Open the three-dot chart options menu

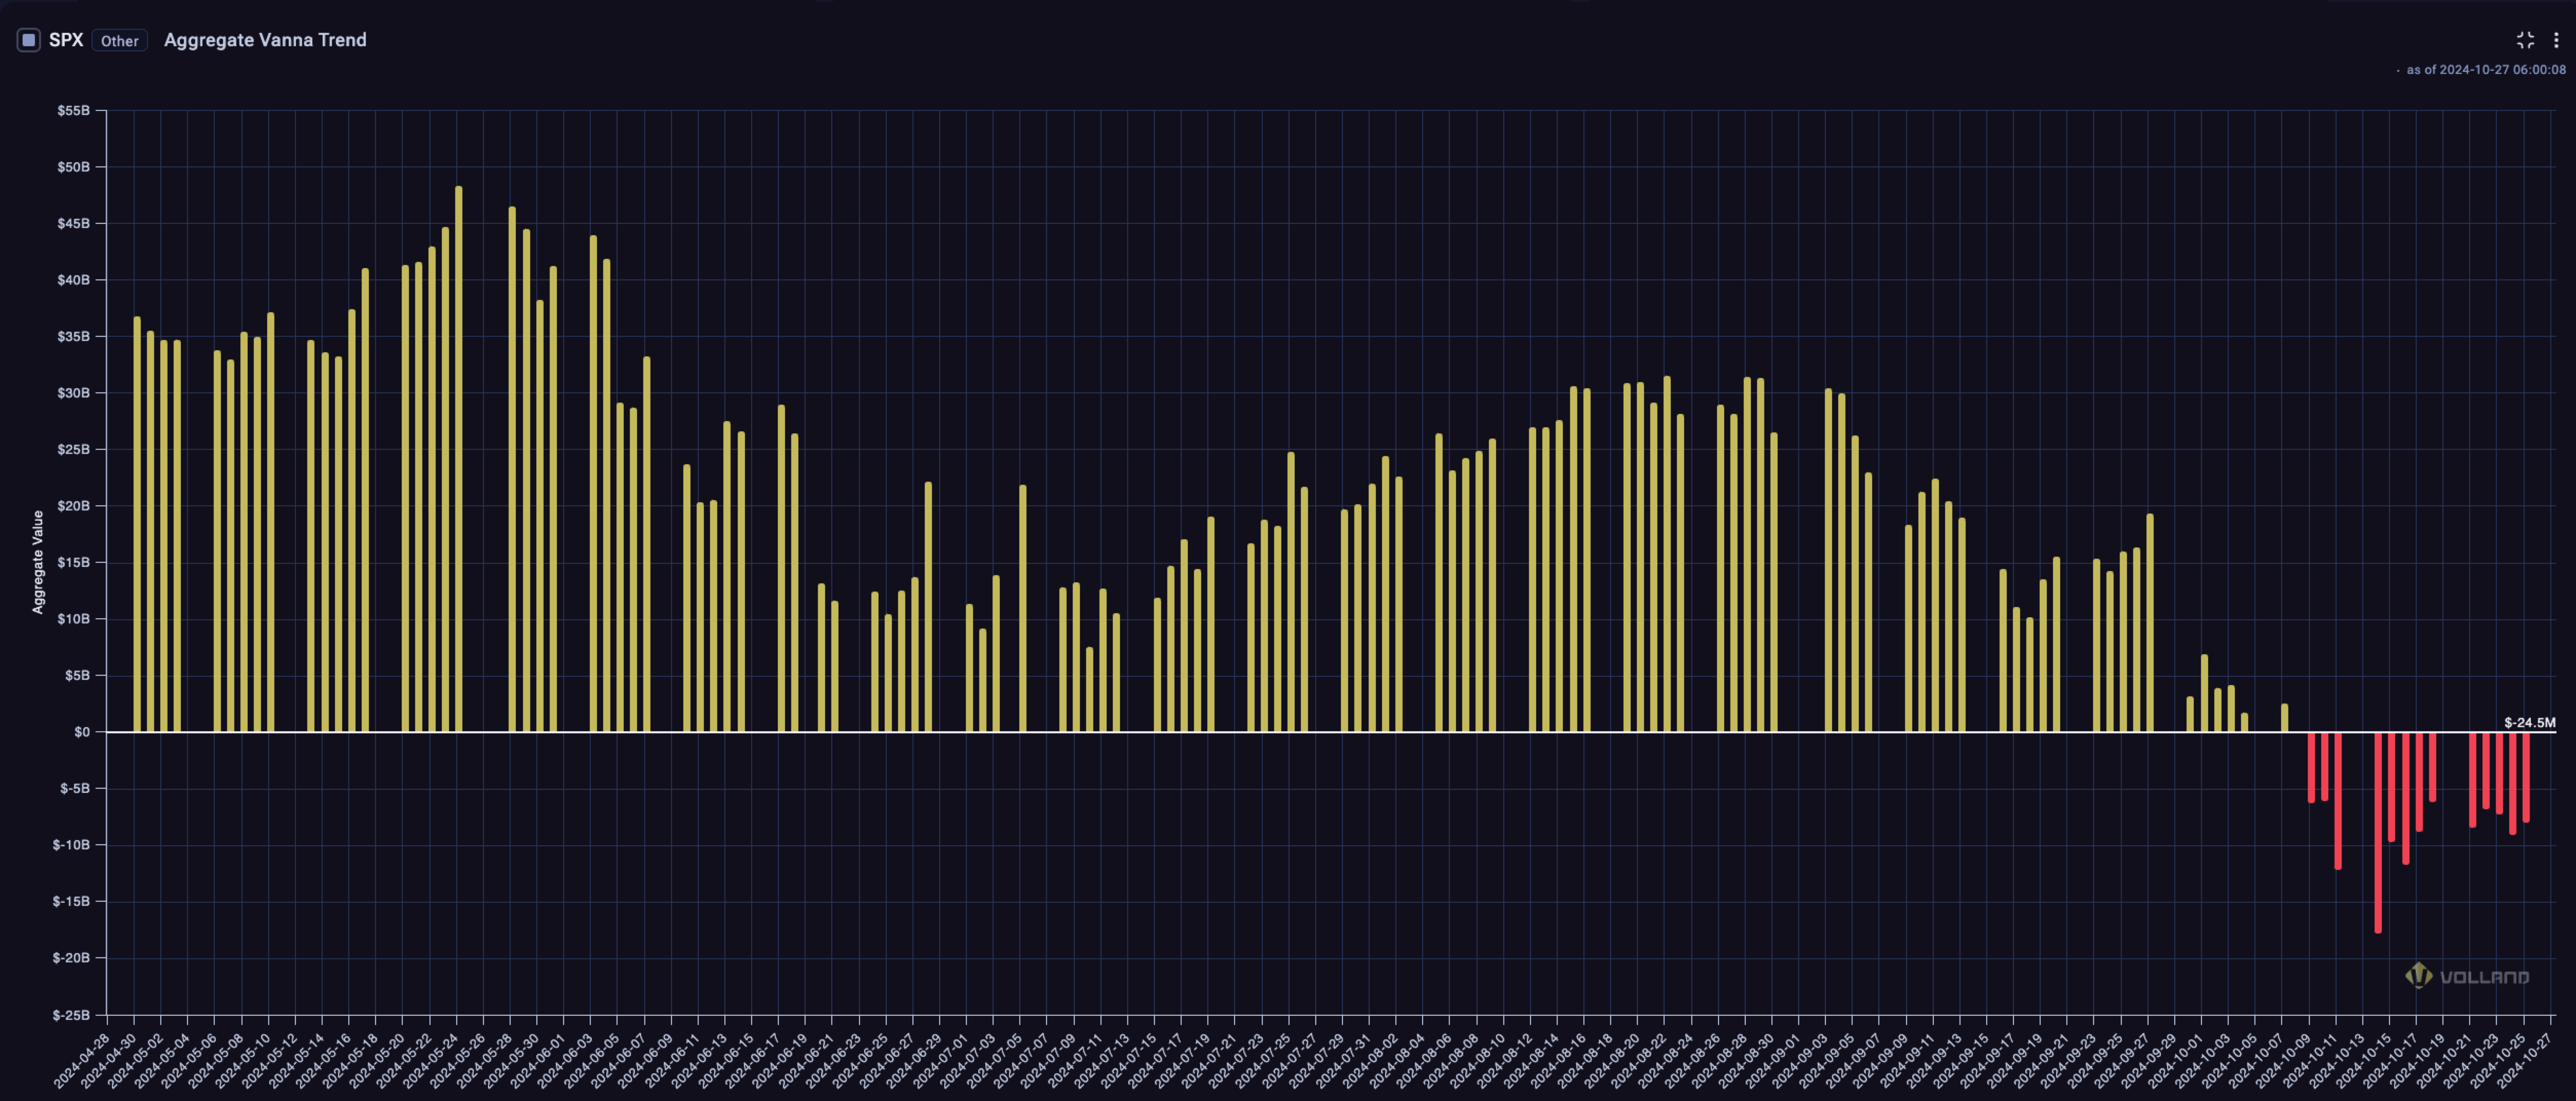pos(2556,40)
